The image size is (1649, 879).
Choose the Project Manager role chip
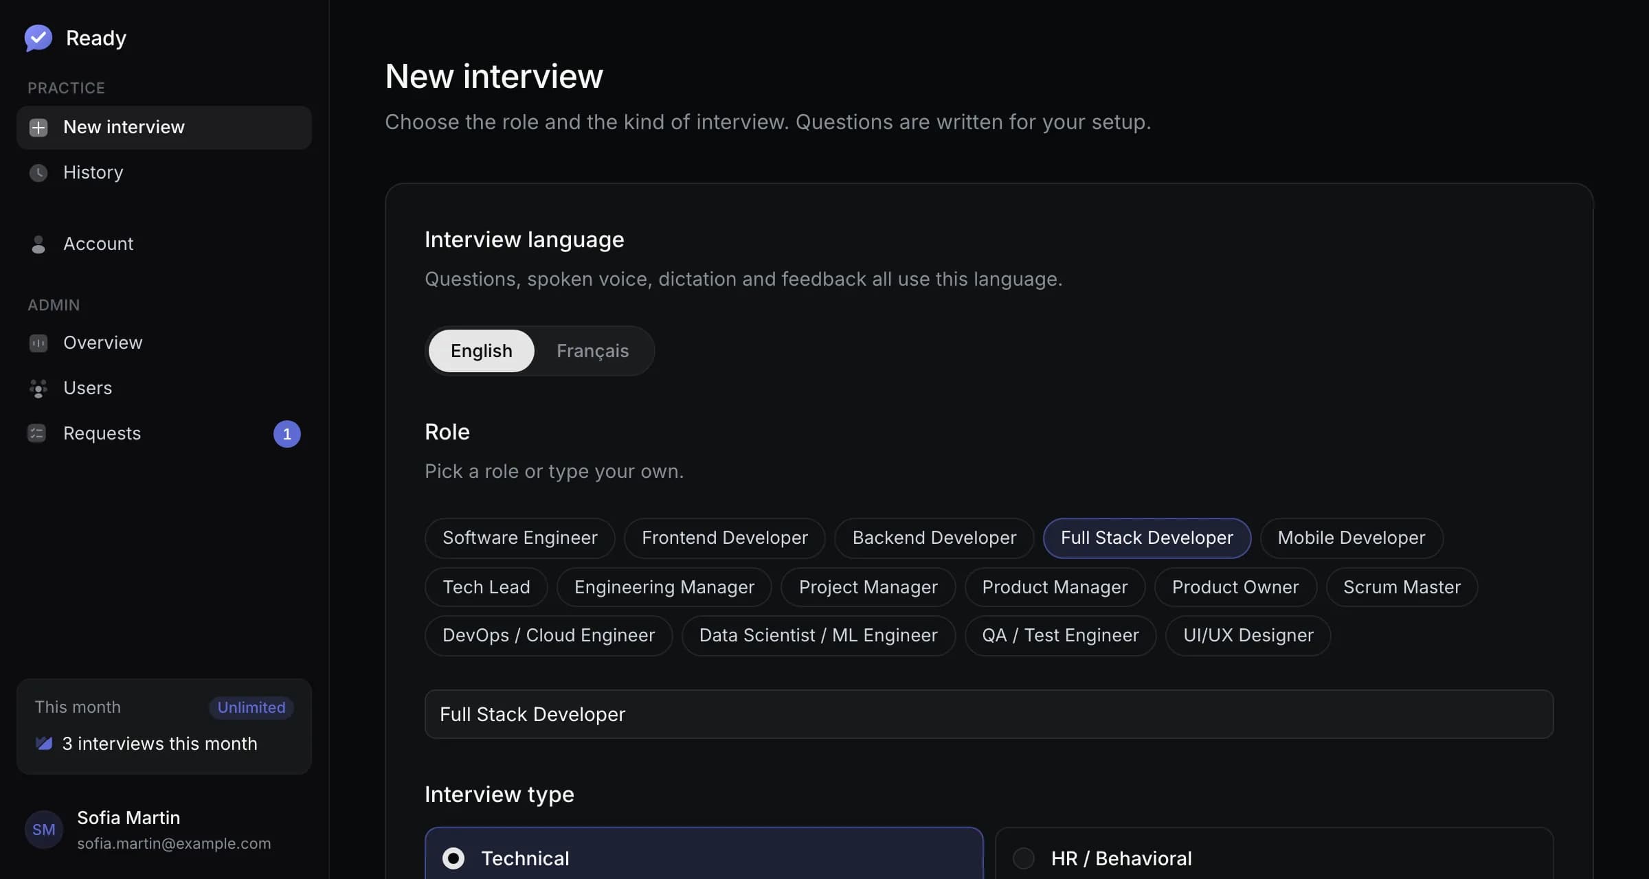click(868, 587)
